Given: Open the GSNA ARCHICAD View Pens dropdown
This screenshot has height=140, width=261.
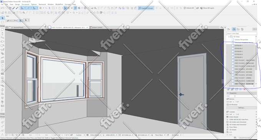Looking at the screenshot, I should point(241,119).
